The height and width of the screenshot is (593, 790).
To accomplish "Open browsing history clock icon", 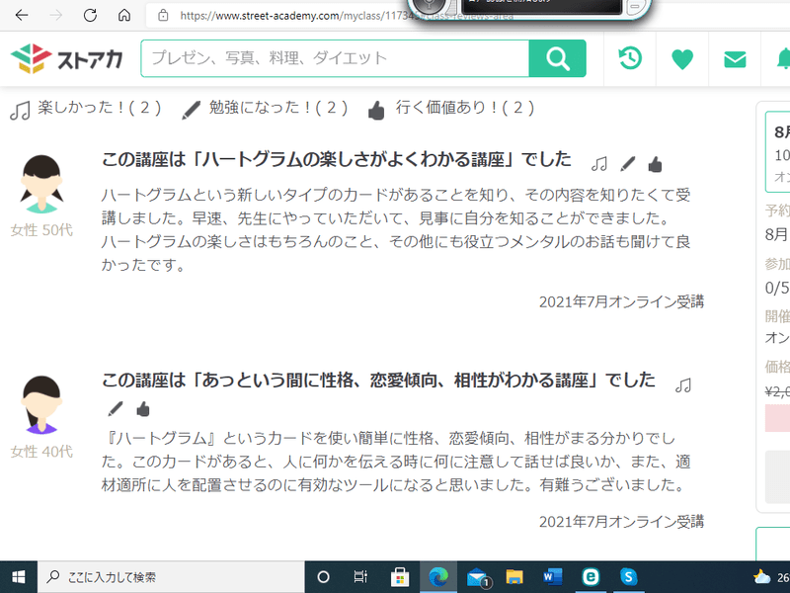I will coord(630,58).
